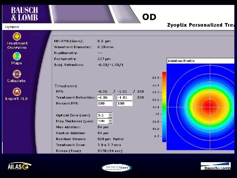Click the Subj. Refraction value -6.00/-1.00/1
The height and width of the screenshot is (178, 237).
[111, 65]
